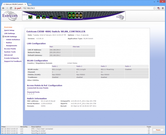Click the red extension icon in toolbar
Screen dimensions: 166x135
[158, 8]
